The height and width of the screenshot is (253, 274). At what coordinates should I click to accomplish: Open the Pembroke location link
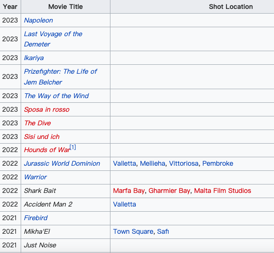(x=218, y=163)
